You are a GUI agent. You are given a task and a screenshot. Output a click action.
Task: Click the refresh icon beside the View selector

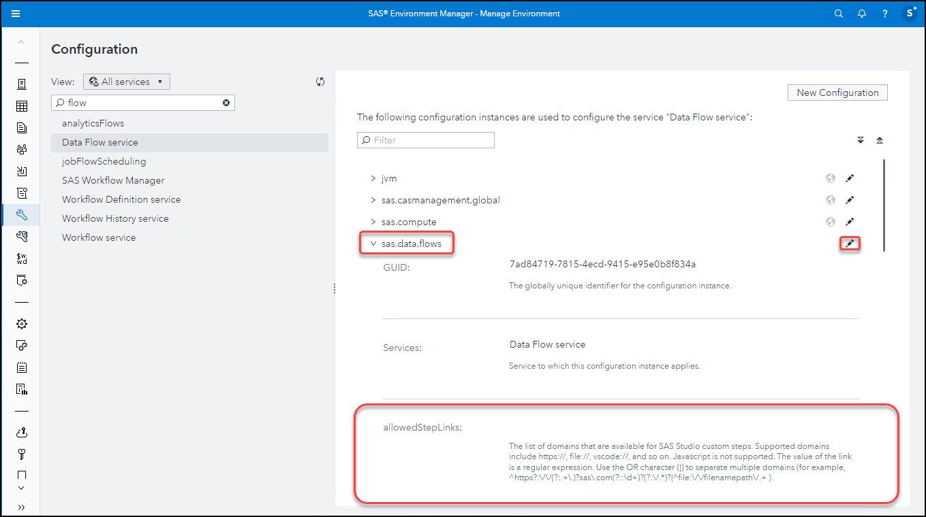click(x=320, y=81)
